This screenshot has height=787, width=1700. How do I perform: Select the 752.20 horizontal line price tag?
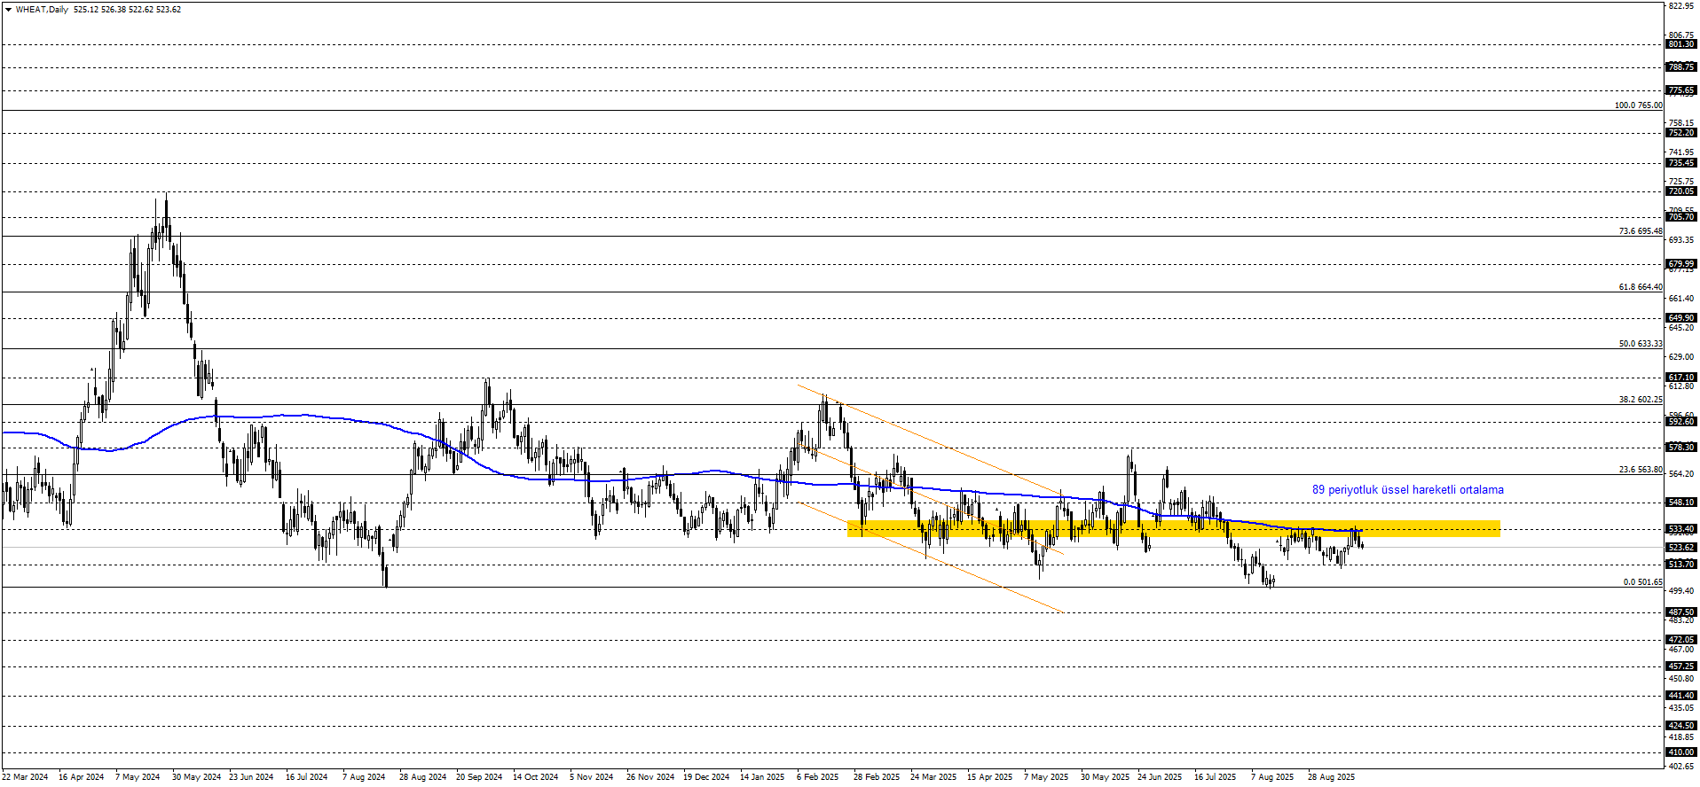pos(1680,133)
